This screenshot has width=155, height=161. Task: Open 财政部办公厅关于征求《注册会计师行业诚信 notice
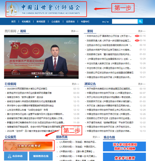(x=109, y=118)
